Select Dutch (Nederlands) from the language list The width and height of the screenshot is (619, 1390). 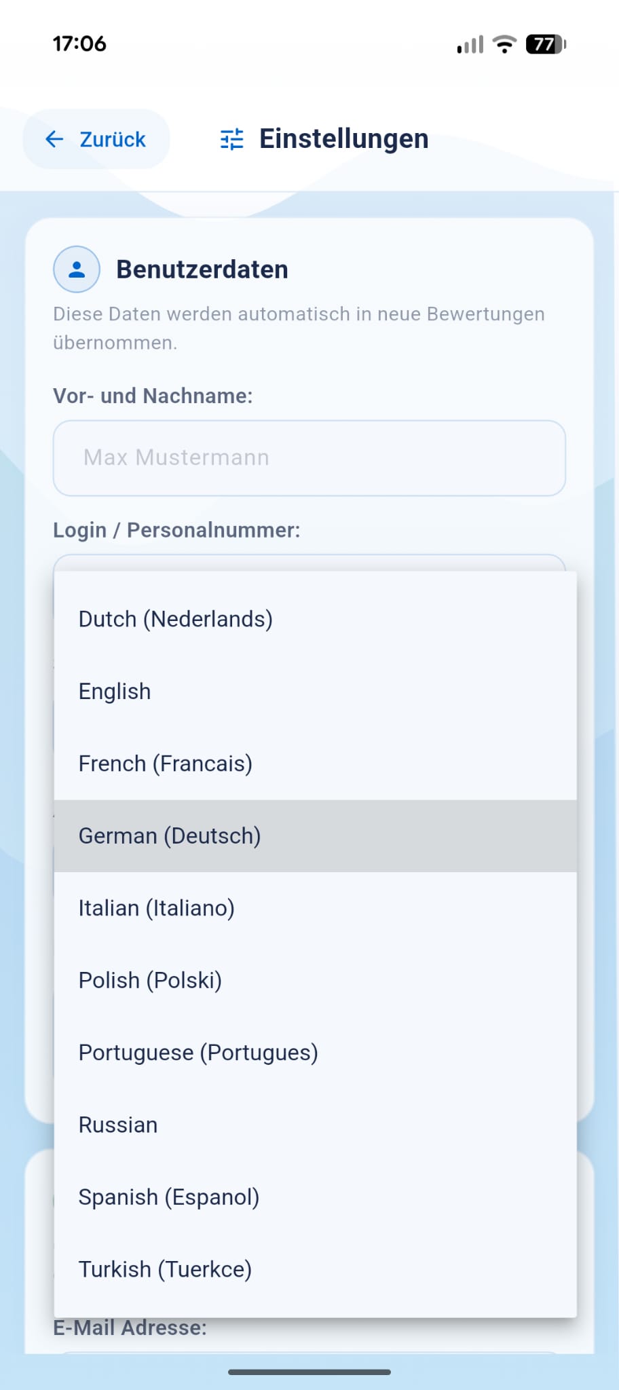click(176, 619)
